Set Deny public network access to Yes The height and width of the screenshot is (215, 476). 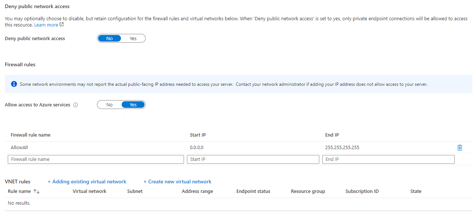(x=133, y=38)
